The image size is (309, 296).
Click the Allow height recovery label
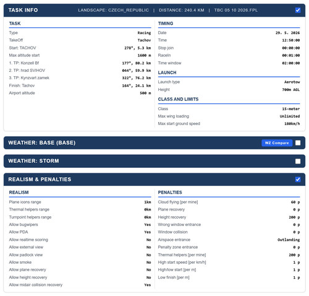(x=28, y=277)
